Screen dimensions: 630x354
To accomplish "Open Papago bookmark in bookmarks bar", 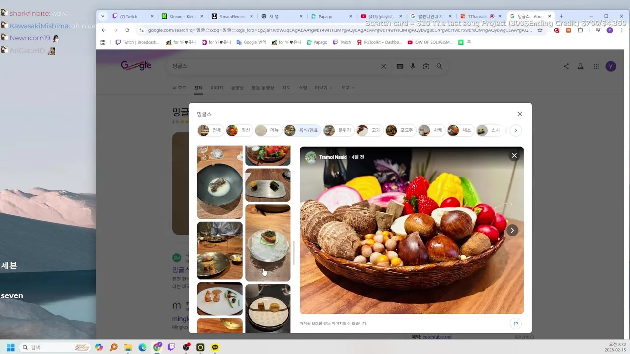I will pyautogui.click(x=317, y=42).
